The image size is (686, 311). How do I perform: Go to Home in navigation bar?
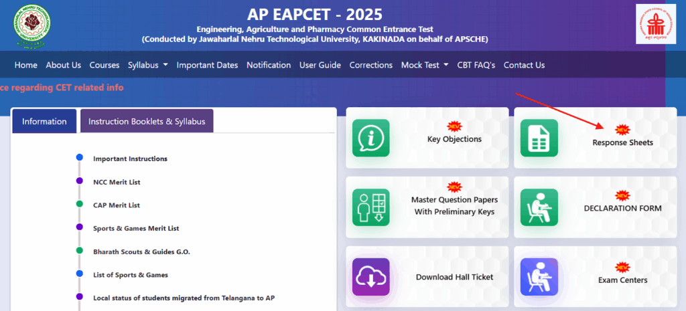26,65
